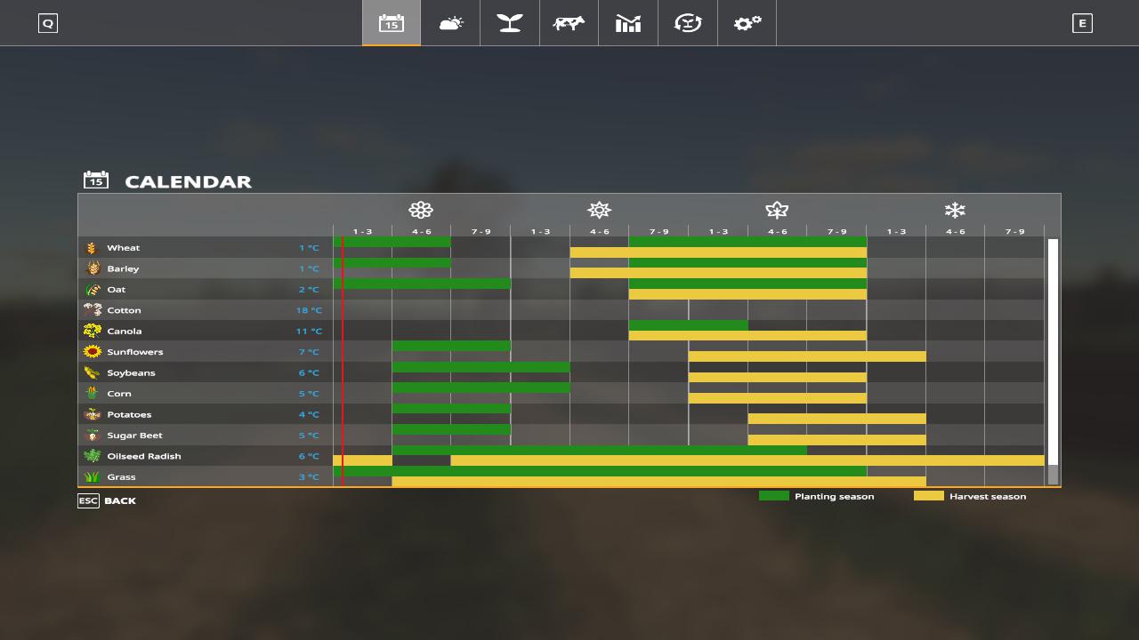Click the autumn leaf season icon

click(x=777, y=210)
